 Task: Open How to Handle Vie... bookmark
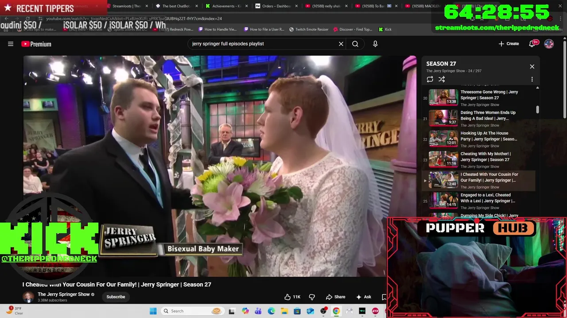(x=217, y=29)
